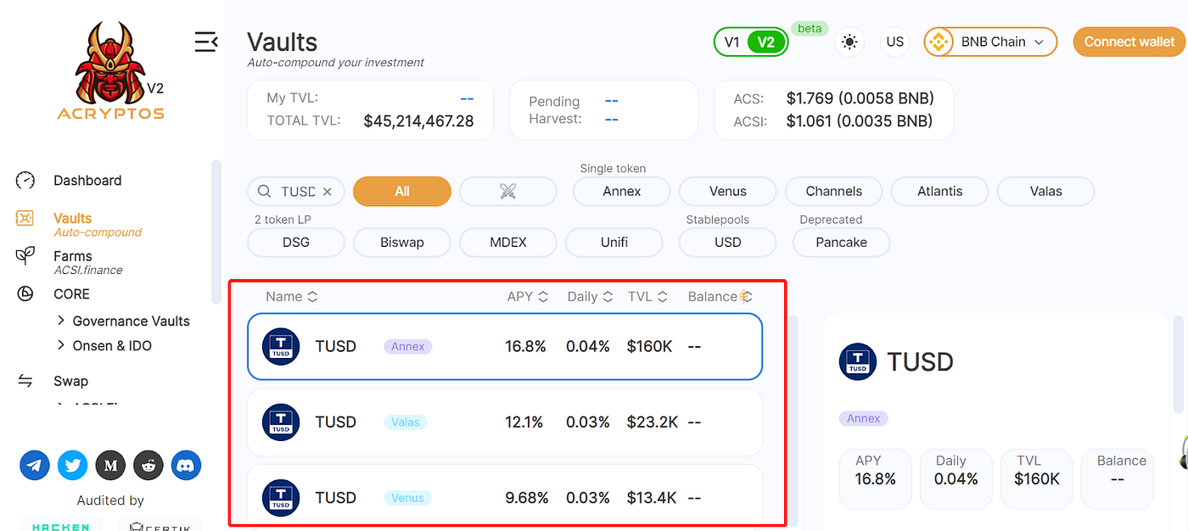Filter vaults by Biswap

click(402, 243)
